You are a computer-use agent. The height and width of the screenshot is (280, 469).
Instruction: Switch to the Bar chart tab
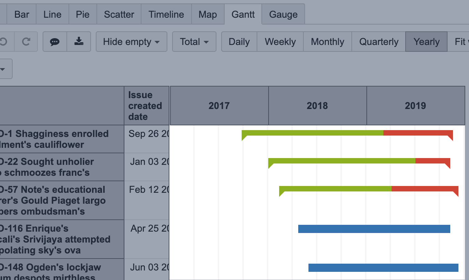22,15
